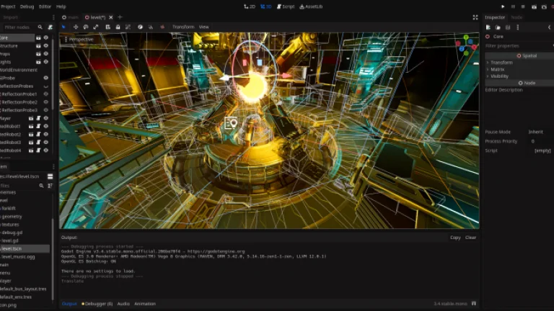This screenshot has height=311, width=554.
Task: Toggle visibility of Structure node
Action: [46, 46]
